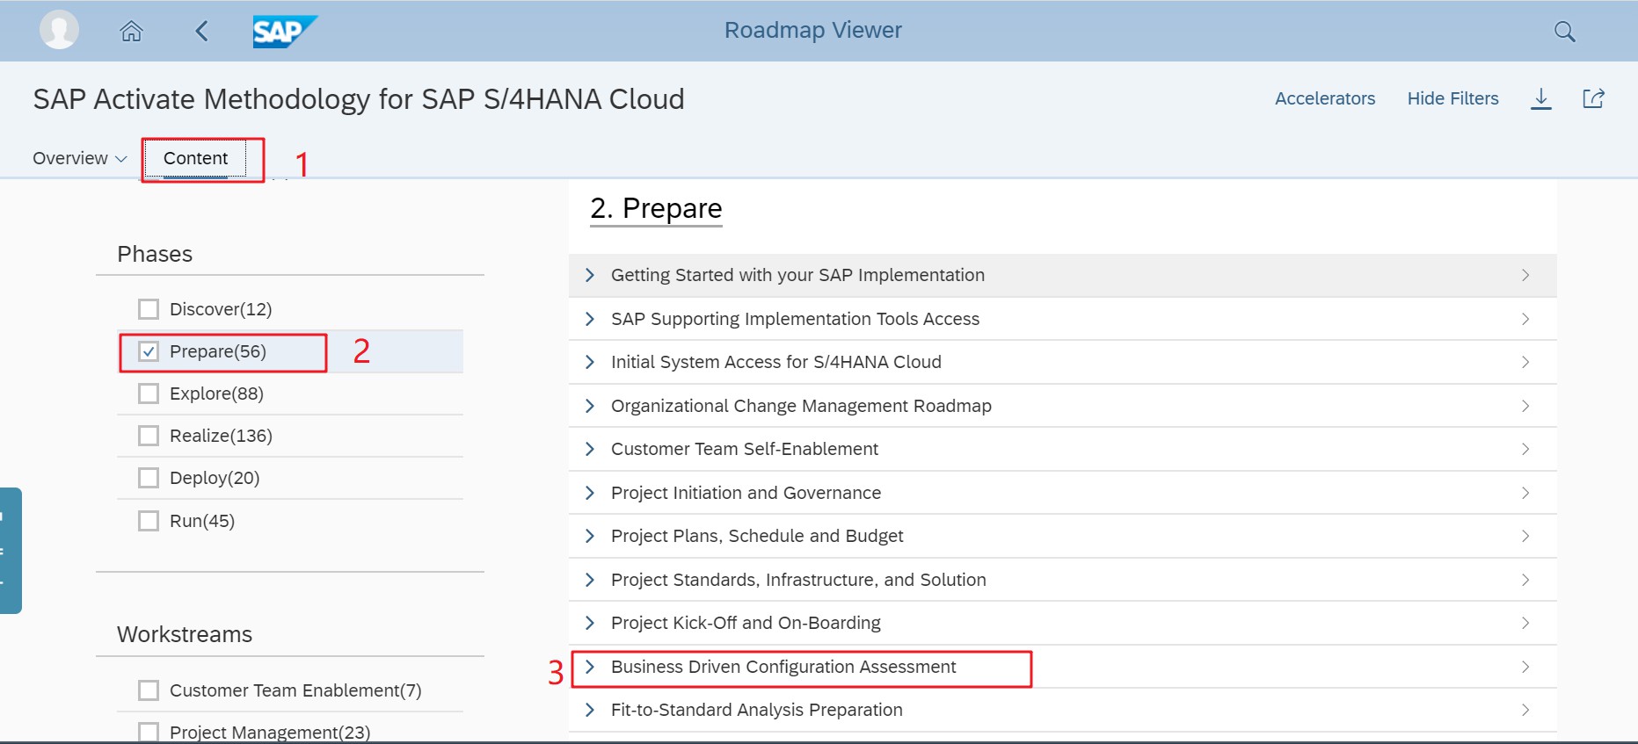Image resolution: width=1638 pixels, height=744 pixels.
Task: Open the user profile avatar
Action: click(x=59, y=30)
